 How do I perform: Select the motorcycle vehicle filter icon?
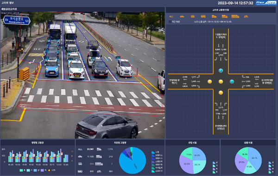click(x=246, y=17)
